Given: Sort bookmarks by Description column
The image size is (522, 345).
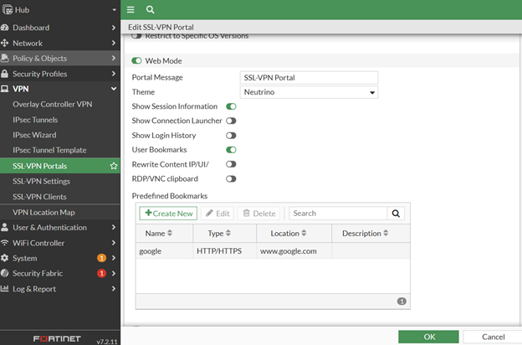Looking at the screenshot, I should (x=366, y=234).
